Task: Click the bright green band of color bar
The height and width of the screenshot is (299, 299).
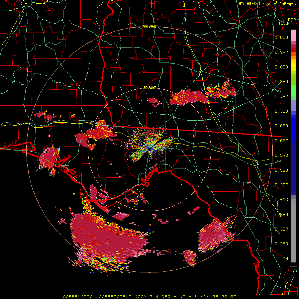Action: (x=293, y=91)
